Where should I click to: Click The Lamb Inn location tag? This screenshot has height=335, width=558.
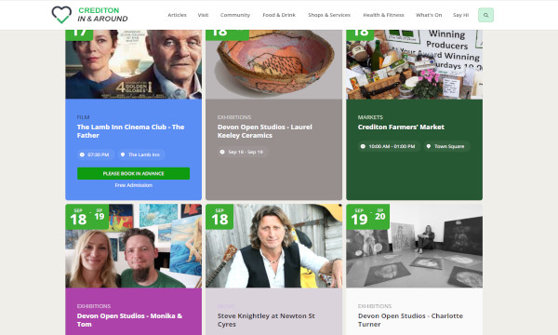[140, 154]
